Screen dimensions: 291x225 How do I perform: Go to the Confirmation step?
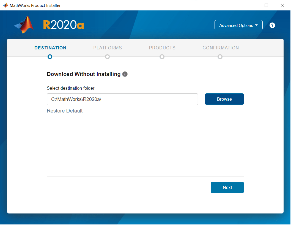click(220, 48)
